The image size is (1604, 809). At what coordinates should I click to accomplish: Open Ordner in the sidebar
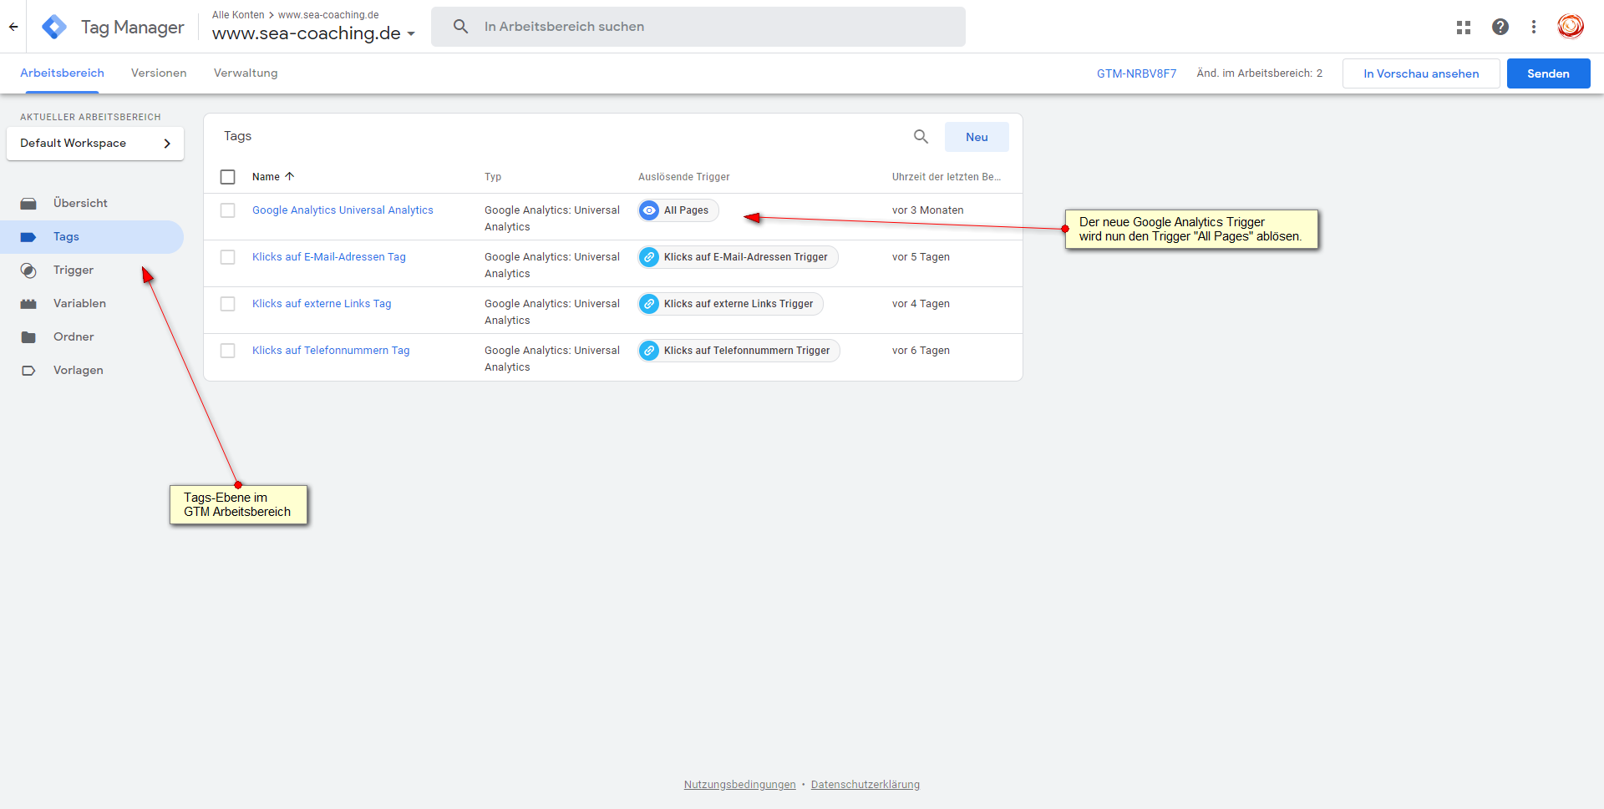pyautogui.click(x=74, y=337)
